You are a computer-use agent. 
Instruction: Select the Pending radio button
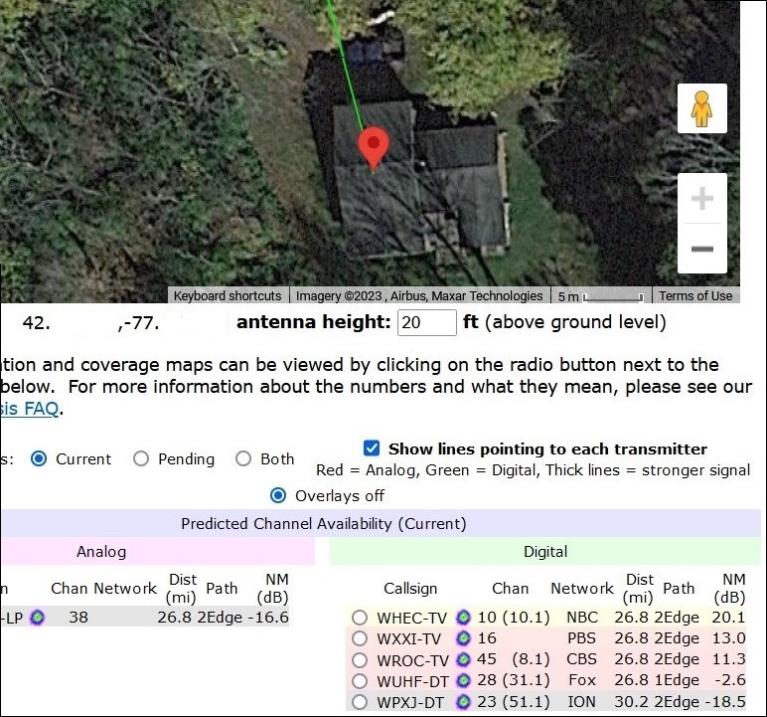tap(141, 458)
